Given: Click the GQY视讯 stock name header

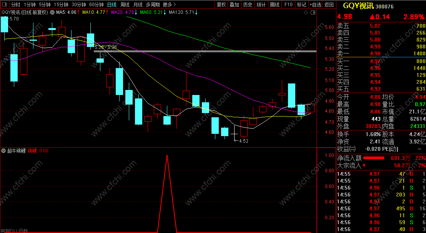Looking at the screenshot, I should pos(358,5).
